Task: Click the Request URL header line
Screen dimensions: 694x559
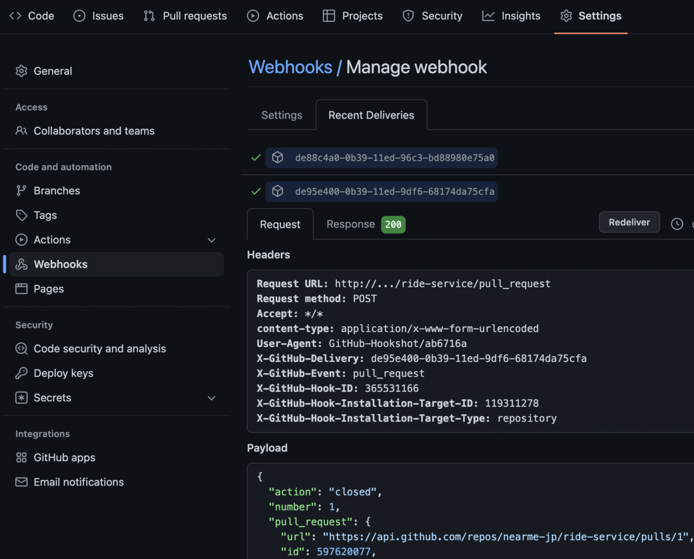Action: pyautogui.click(x=404, y=284)
